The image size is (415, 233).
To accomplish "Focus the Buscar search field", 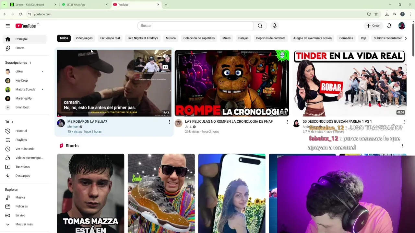I will coord(195,26).
